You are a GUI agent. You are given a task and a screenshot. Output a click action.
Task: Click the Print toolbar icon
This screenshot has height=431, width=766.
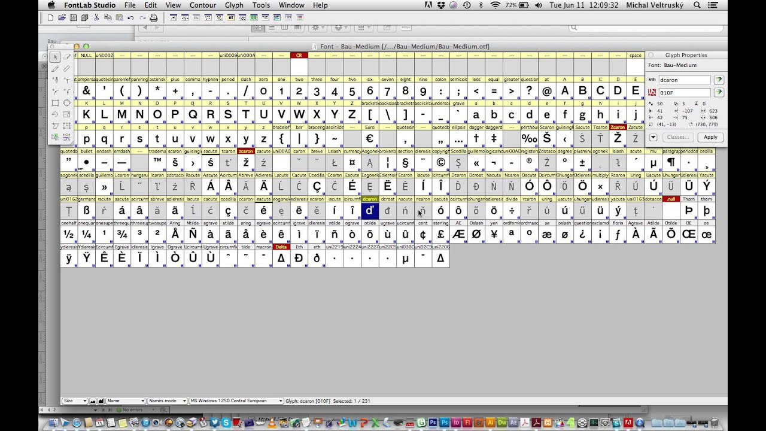click(153, 18)
